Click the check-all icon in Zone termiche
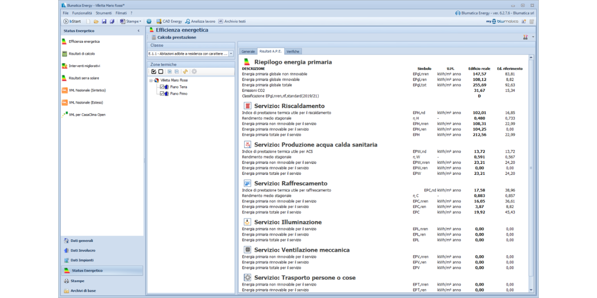 154,72
